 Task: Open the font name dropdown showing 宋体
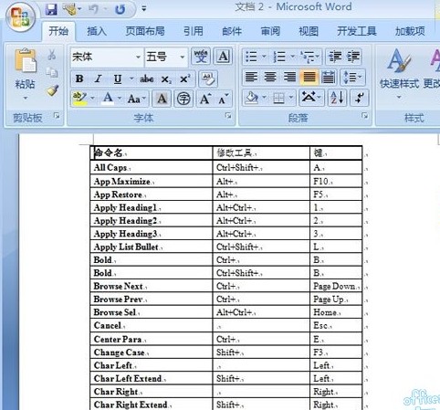107,57
